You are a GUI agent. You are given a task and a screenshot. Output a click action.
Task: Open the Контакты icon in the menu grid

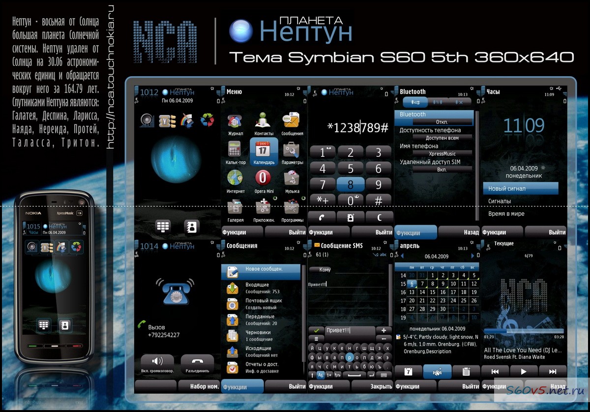[x=264, y=120]
